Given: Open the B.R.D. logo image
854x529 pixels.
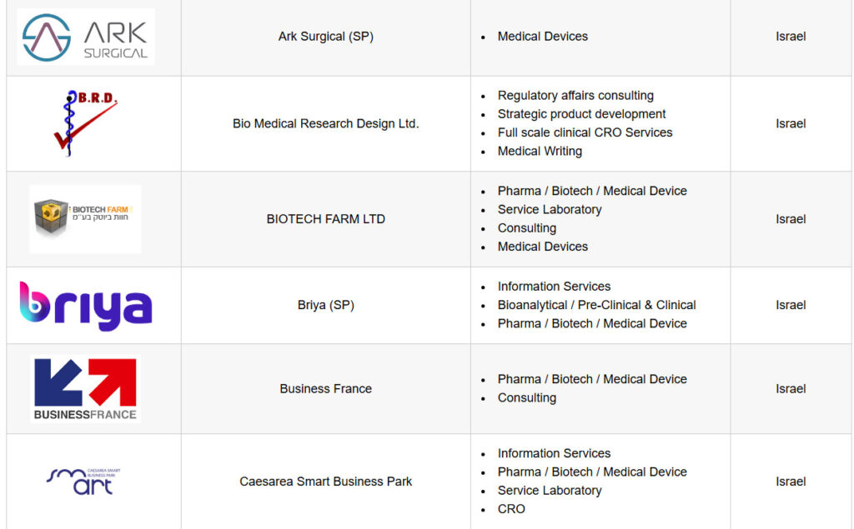Looking at the screenshot, I should pos(86,123).
